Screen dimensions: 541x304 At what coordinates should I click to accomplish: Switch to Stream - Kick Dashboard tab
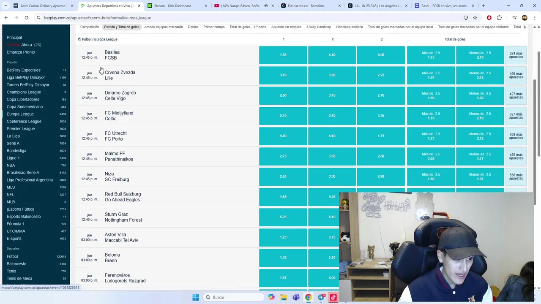pyautogui.click(x=176, y=6)
